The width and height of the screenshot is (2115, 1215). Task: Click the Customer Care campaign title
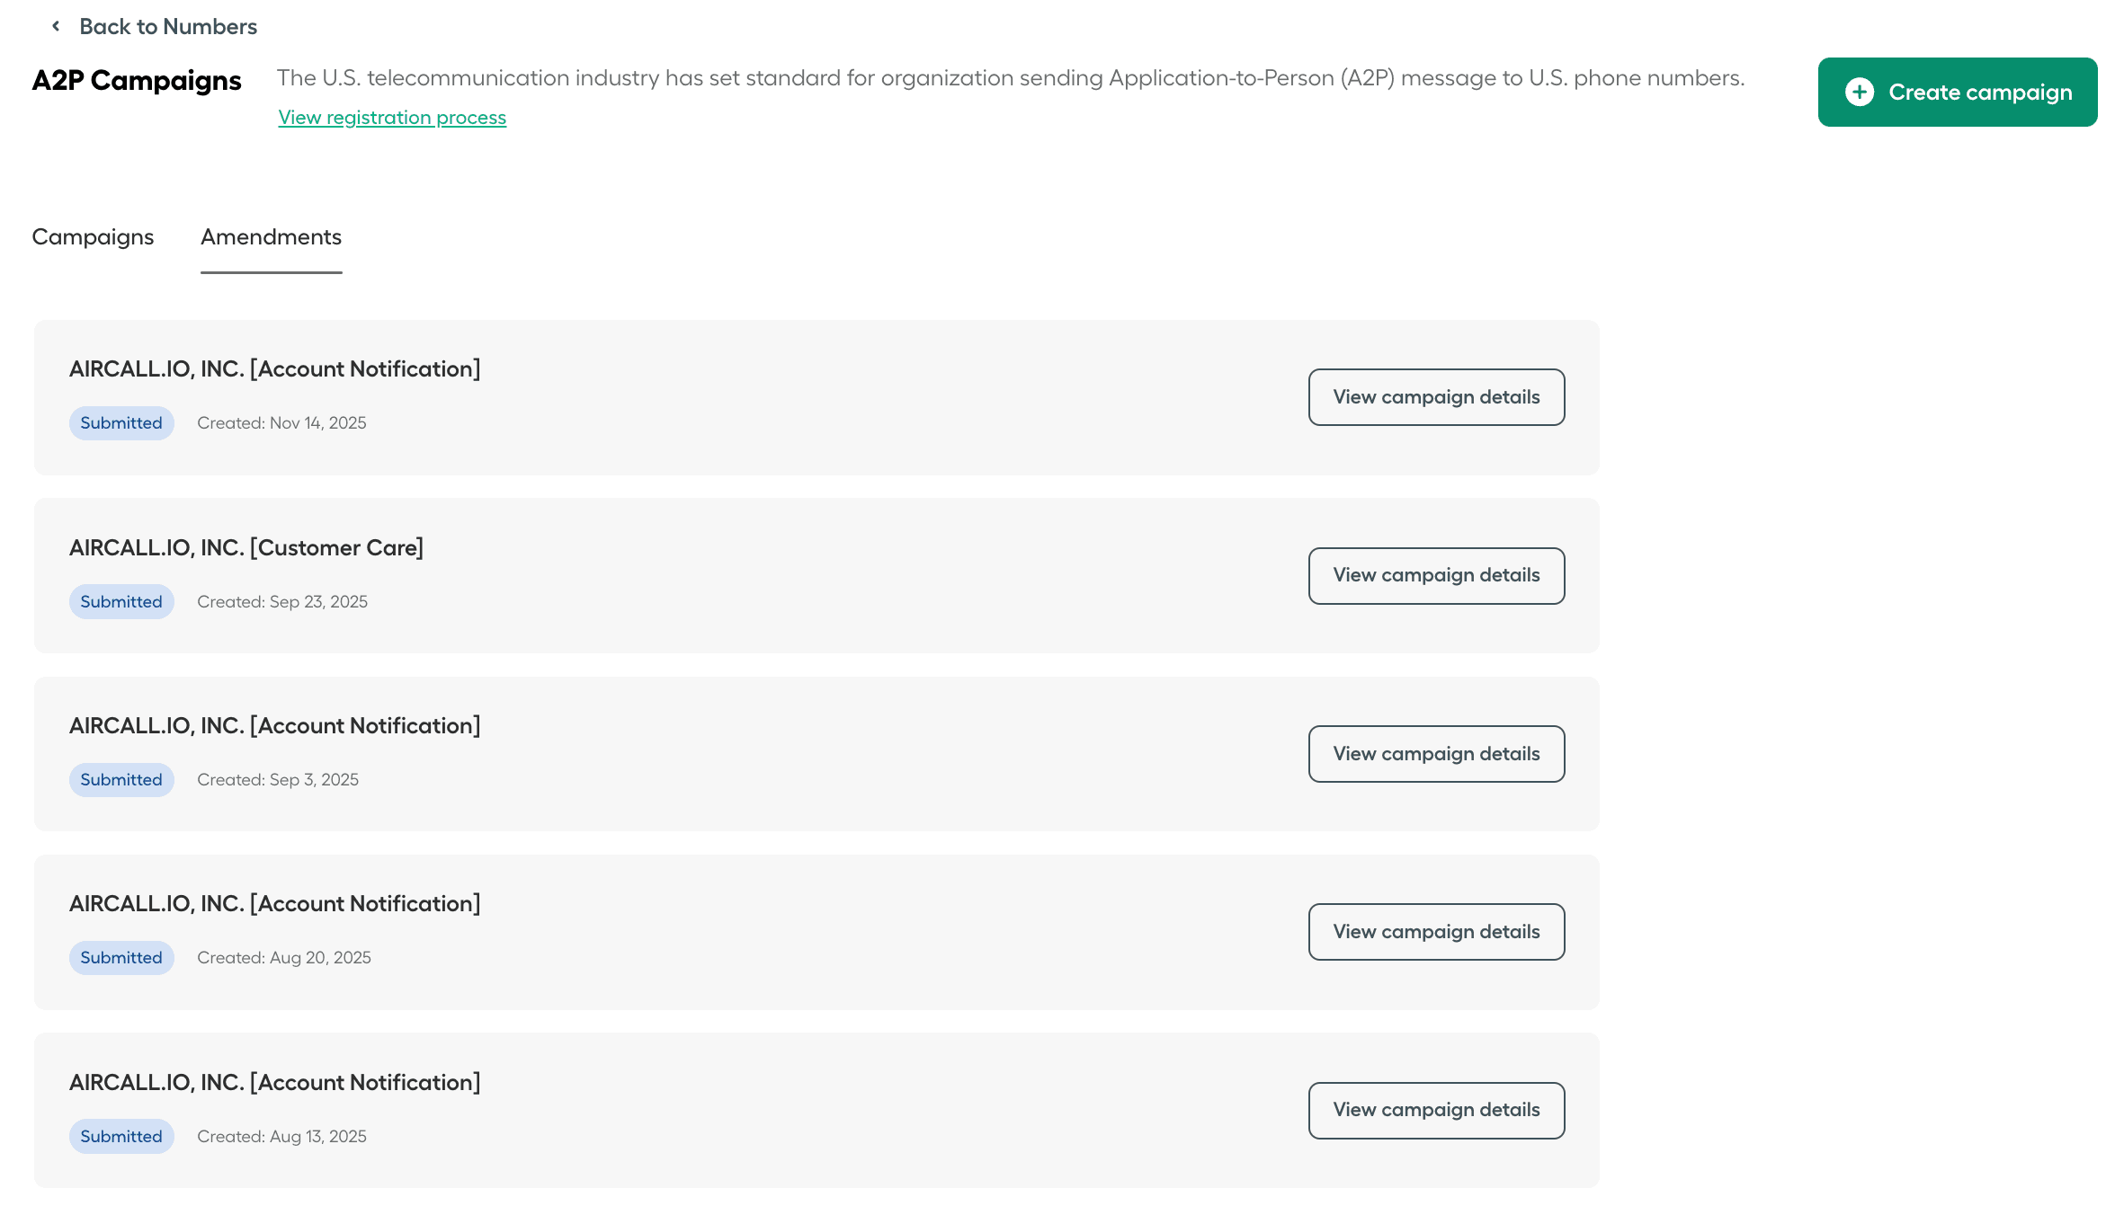click(x=246, y=548)
